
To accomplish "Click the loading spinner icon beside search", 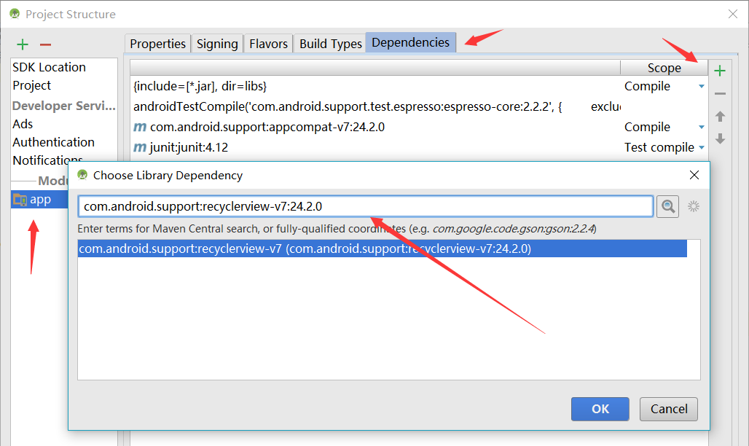I will pos(693,206).
